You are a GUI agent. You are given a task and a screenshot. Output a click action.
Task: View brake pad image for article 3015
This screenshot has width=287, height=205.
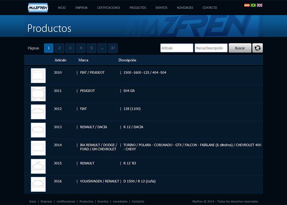(x=38, y=166)
